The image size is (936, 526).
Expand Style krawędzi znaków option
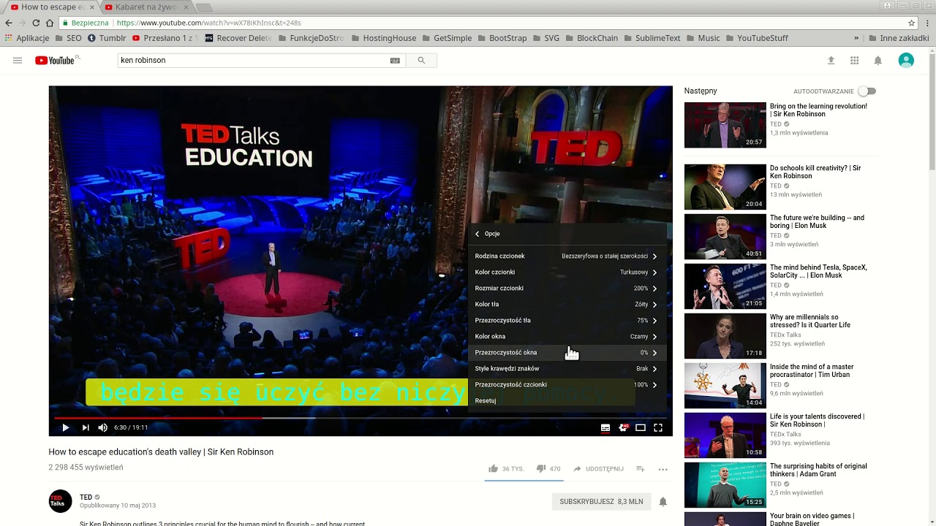pos(567,369)
